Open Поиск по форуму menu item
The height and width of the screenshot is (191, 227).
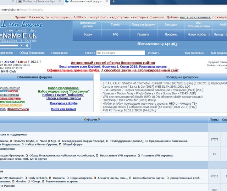pos(143,24)
